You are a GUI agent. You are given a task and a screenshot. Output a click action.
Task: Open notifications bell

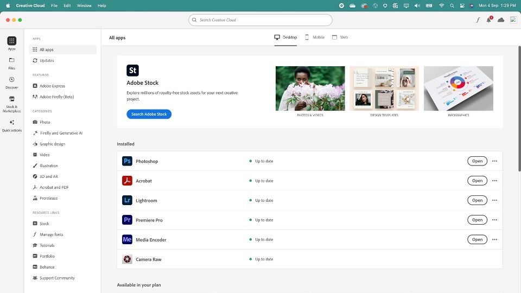489,20
